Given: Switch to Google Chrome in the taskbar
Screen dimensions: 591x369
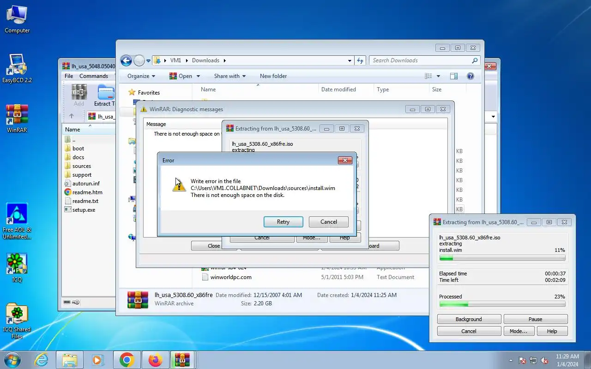Looking at the screenshot, I should [x=127, y=359].
